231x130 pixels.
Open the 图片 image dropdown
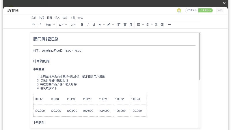click(63, 25)
